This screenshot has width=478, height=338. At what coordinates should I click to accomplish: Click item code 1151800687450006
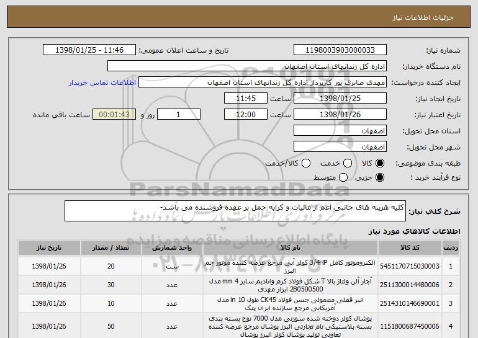click(x=410, y=326)
